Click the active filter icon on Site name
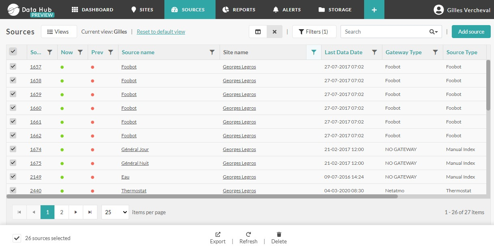 pyautogui.click(x=313, y=52)
